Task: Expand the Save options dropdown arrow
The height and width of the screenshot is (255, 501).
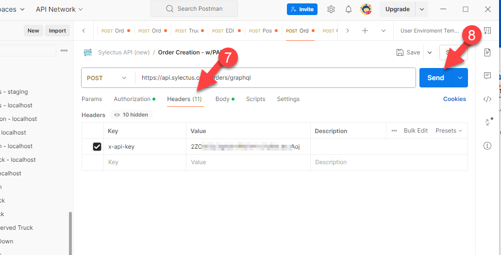Action: 430,52
